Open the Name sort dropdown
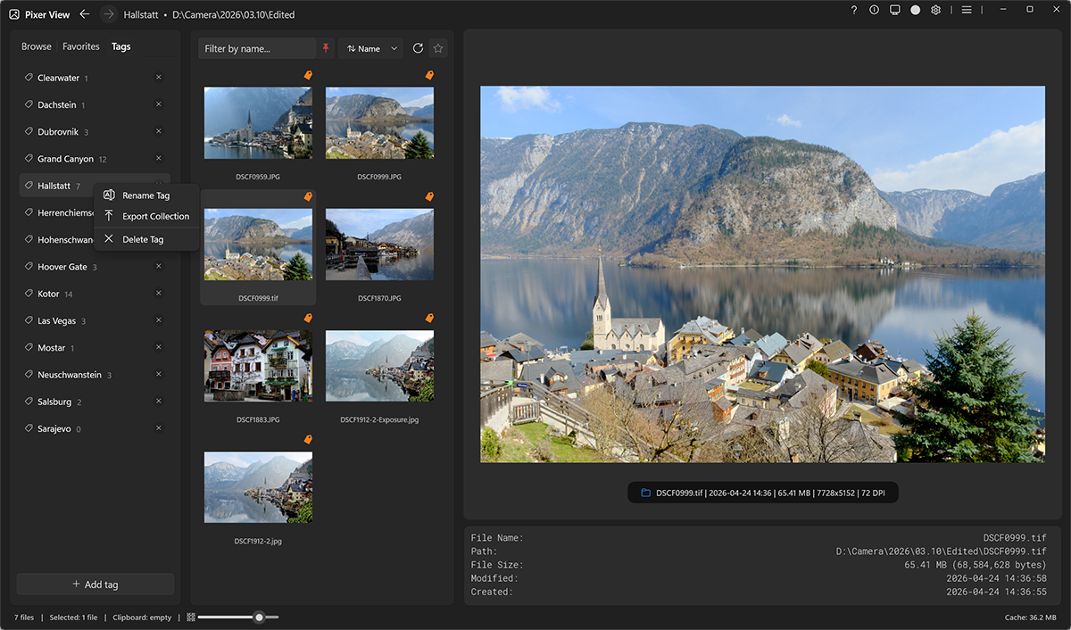 tap(370, 48)
